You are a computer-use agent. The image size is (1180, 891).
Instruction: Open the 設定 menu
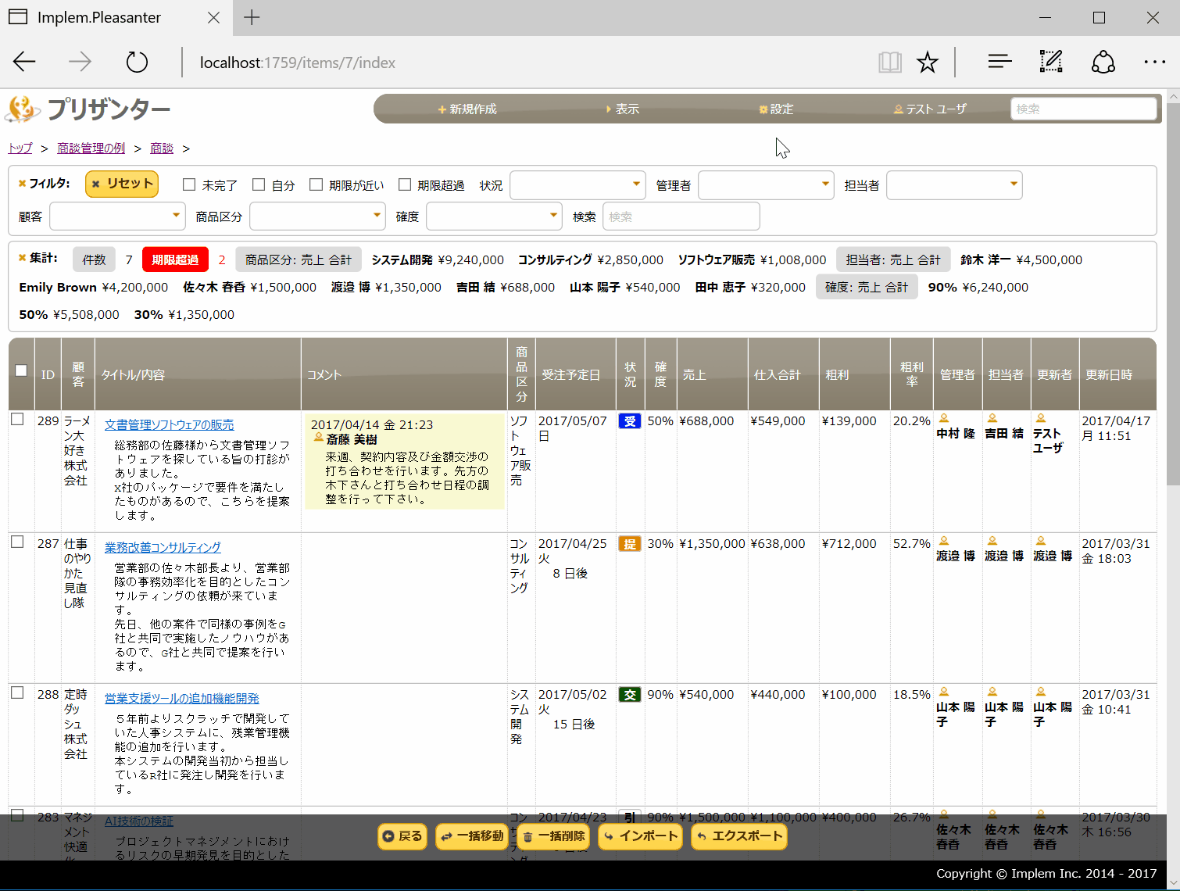(x=776, y=109)
